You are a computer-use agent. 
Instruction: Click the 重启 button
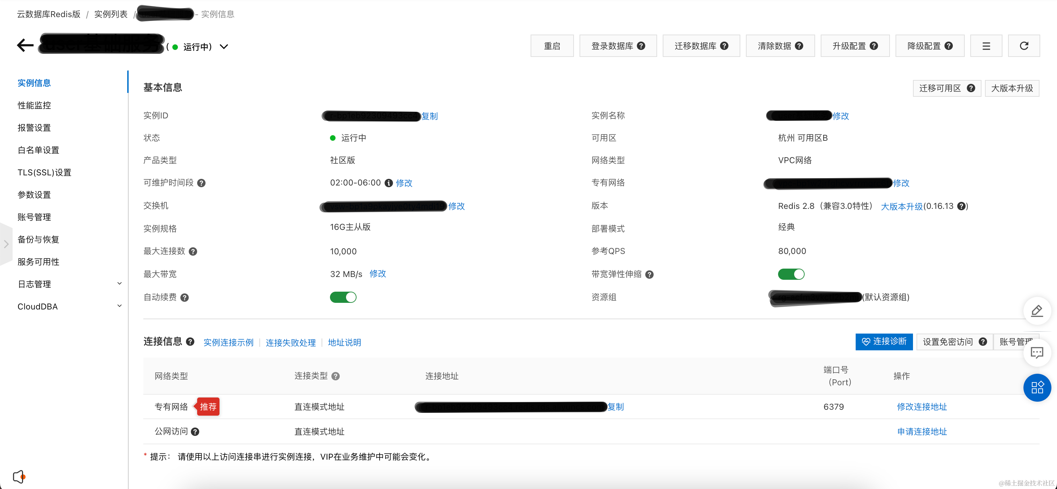[x=552, y=46]
